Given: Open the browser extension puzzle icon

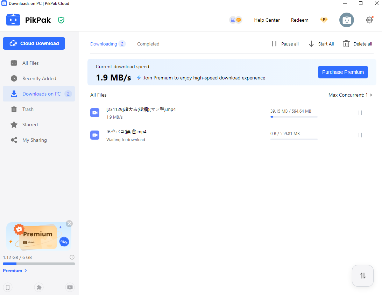Looking at the screenshot, I should tap(39, 287).
